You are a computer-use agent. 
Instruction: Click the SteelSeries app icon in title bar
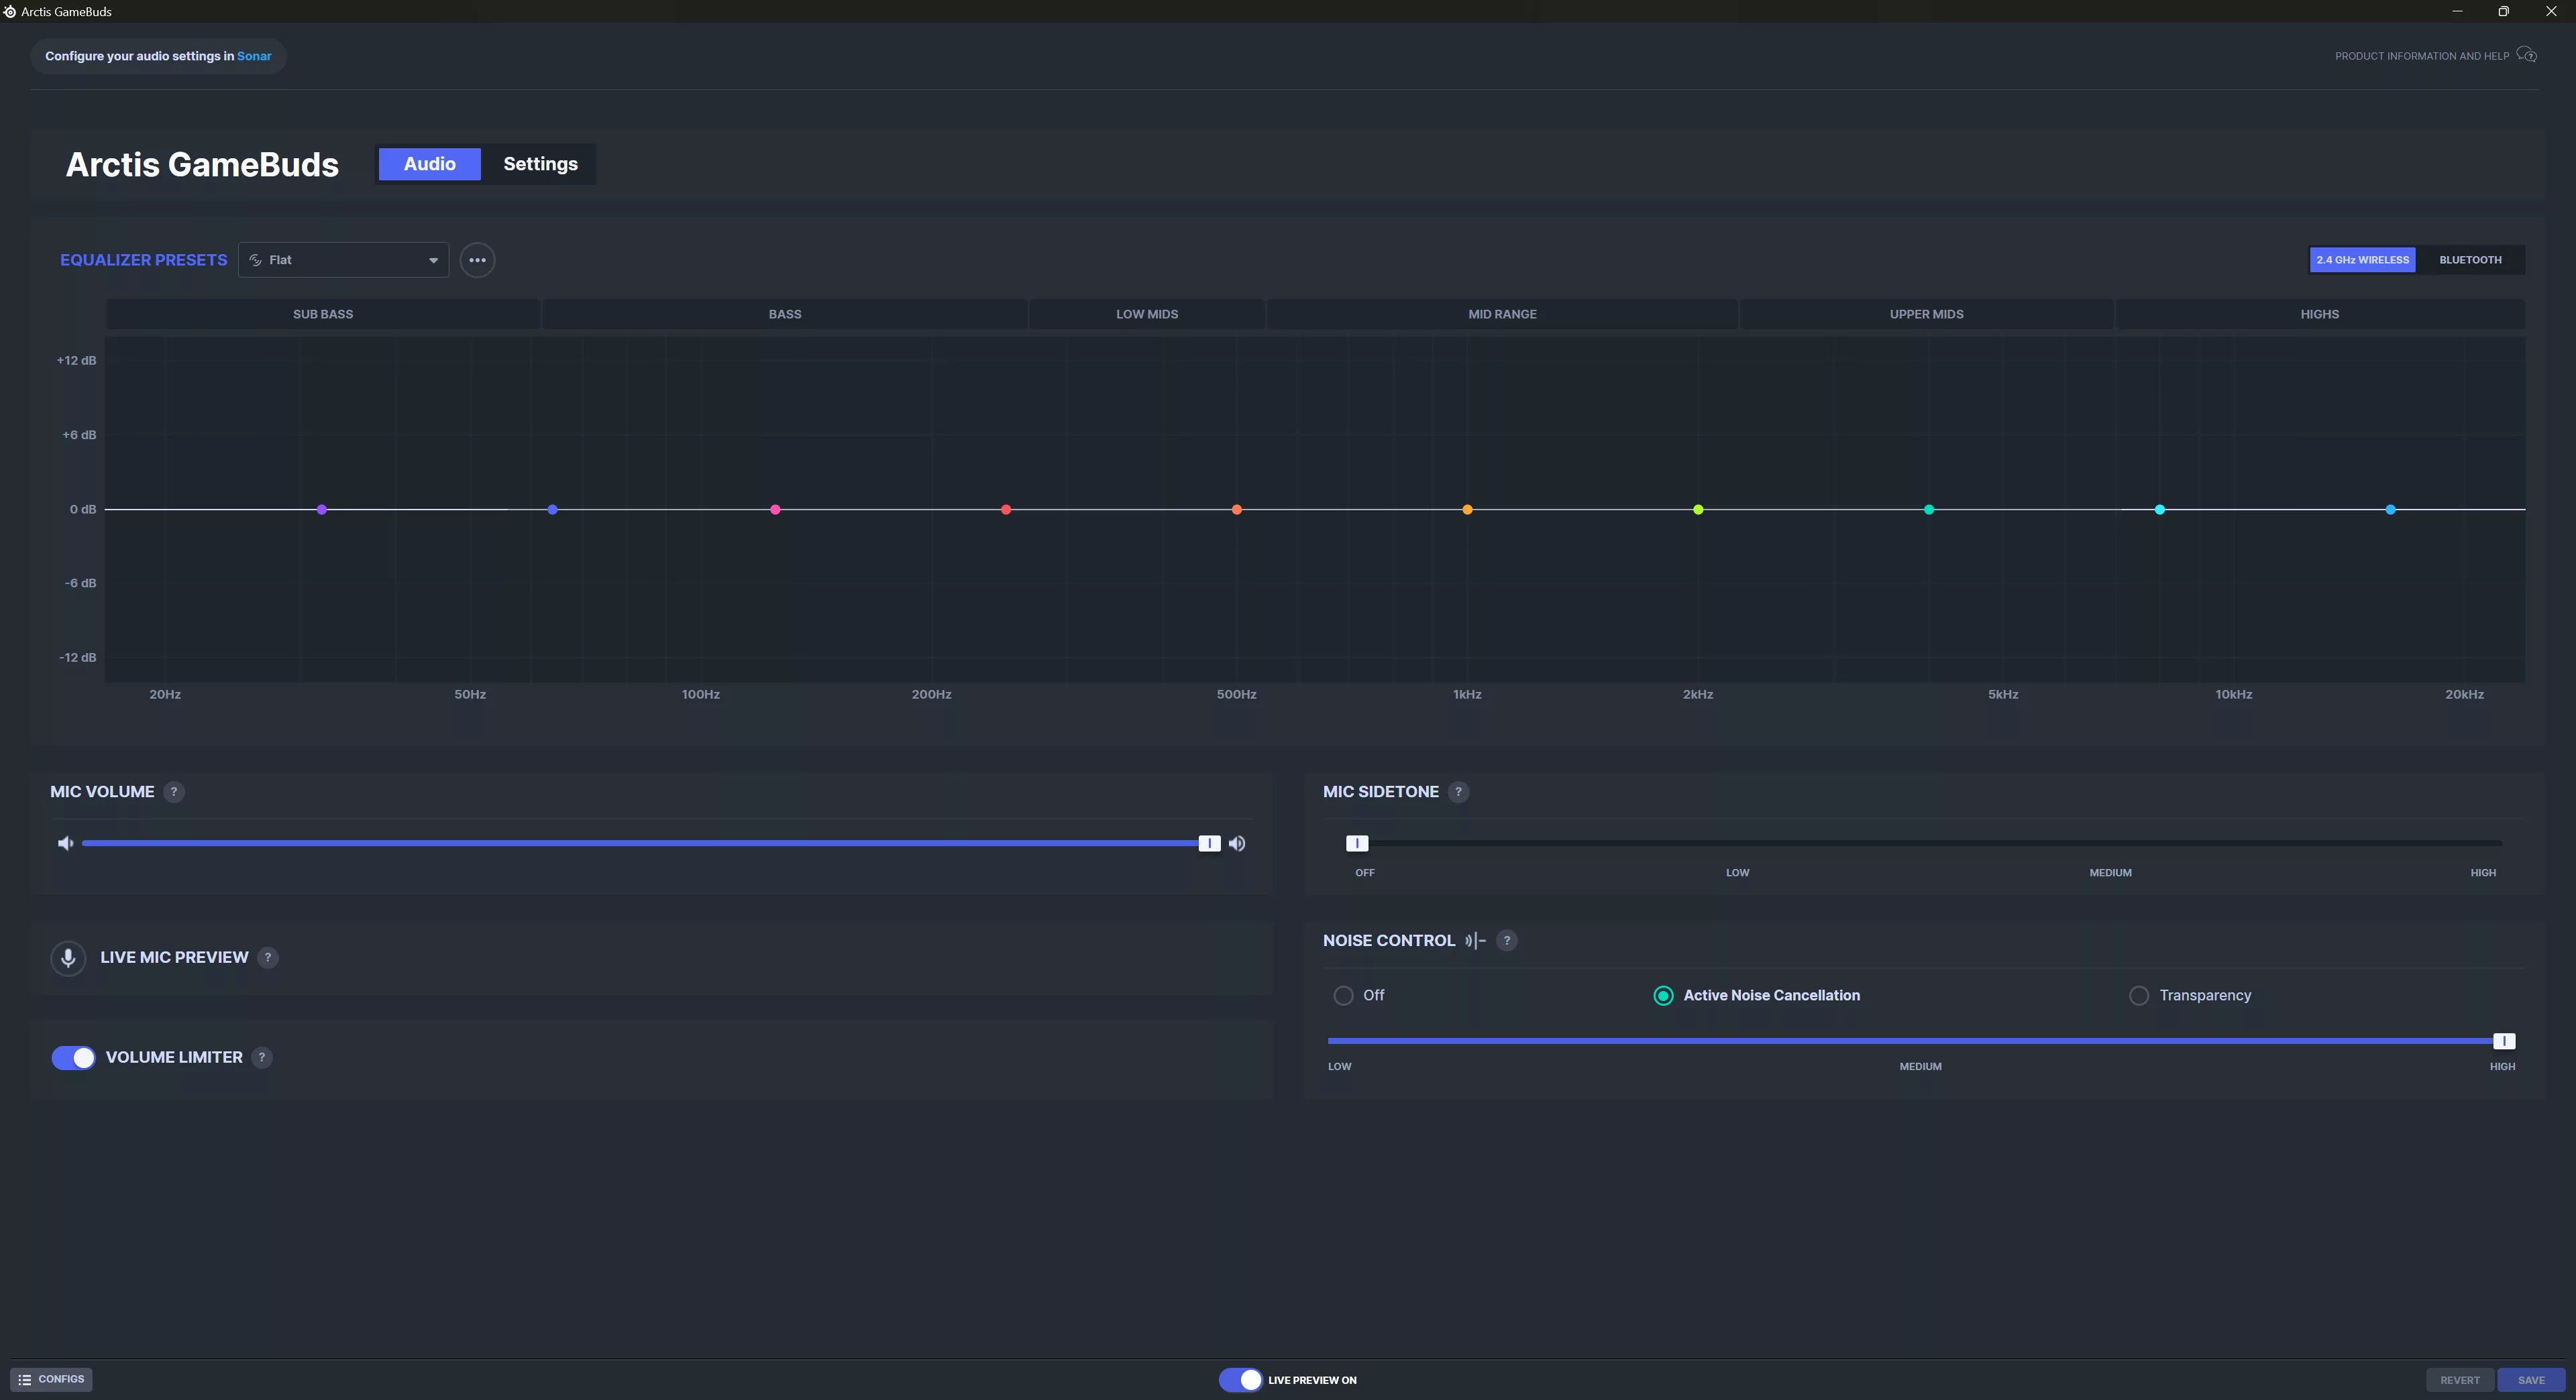tap(10, 11)
